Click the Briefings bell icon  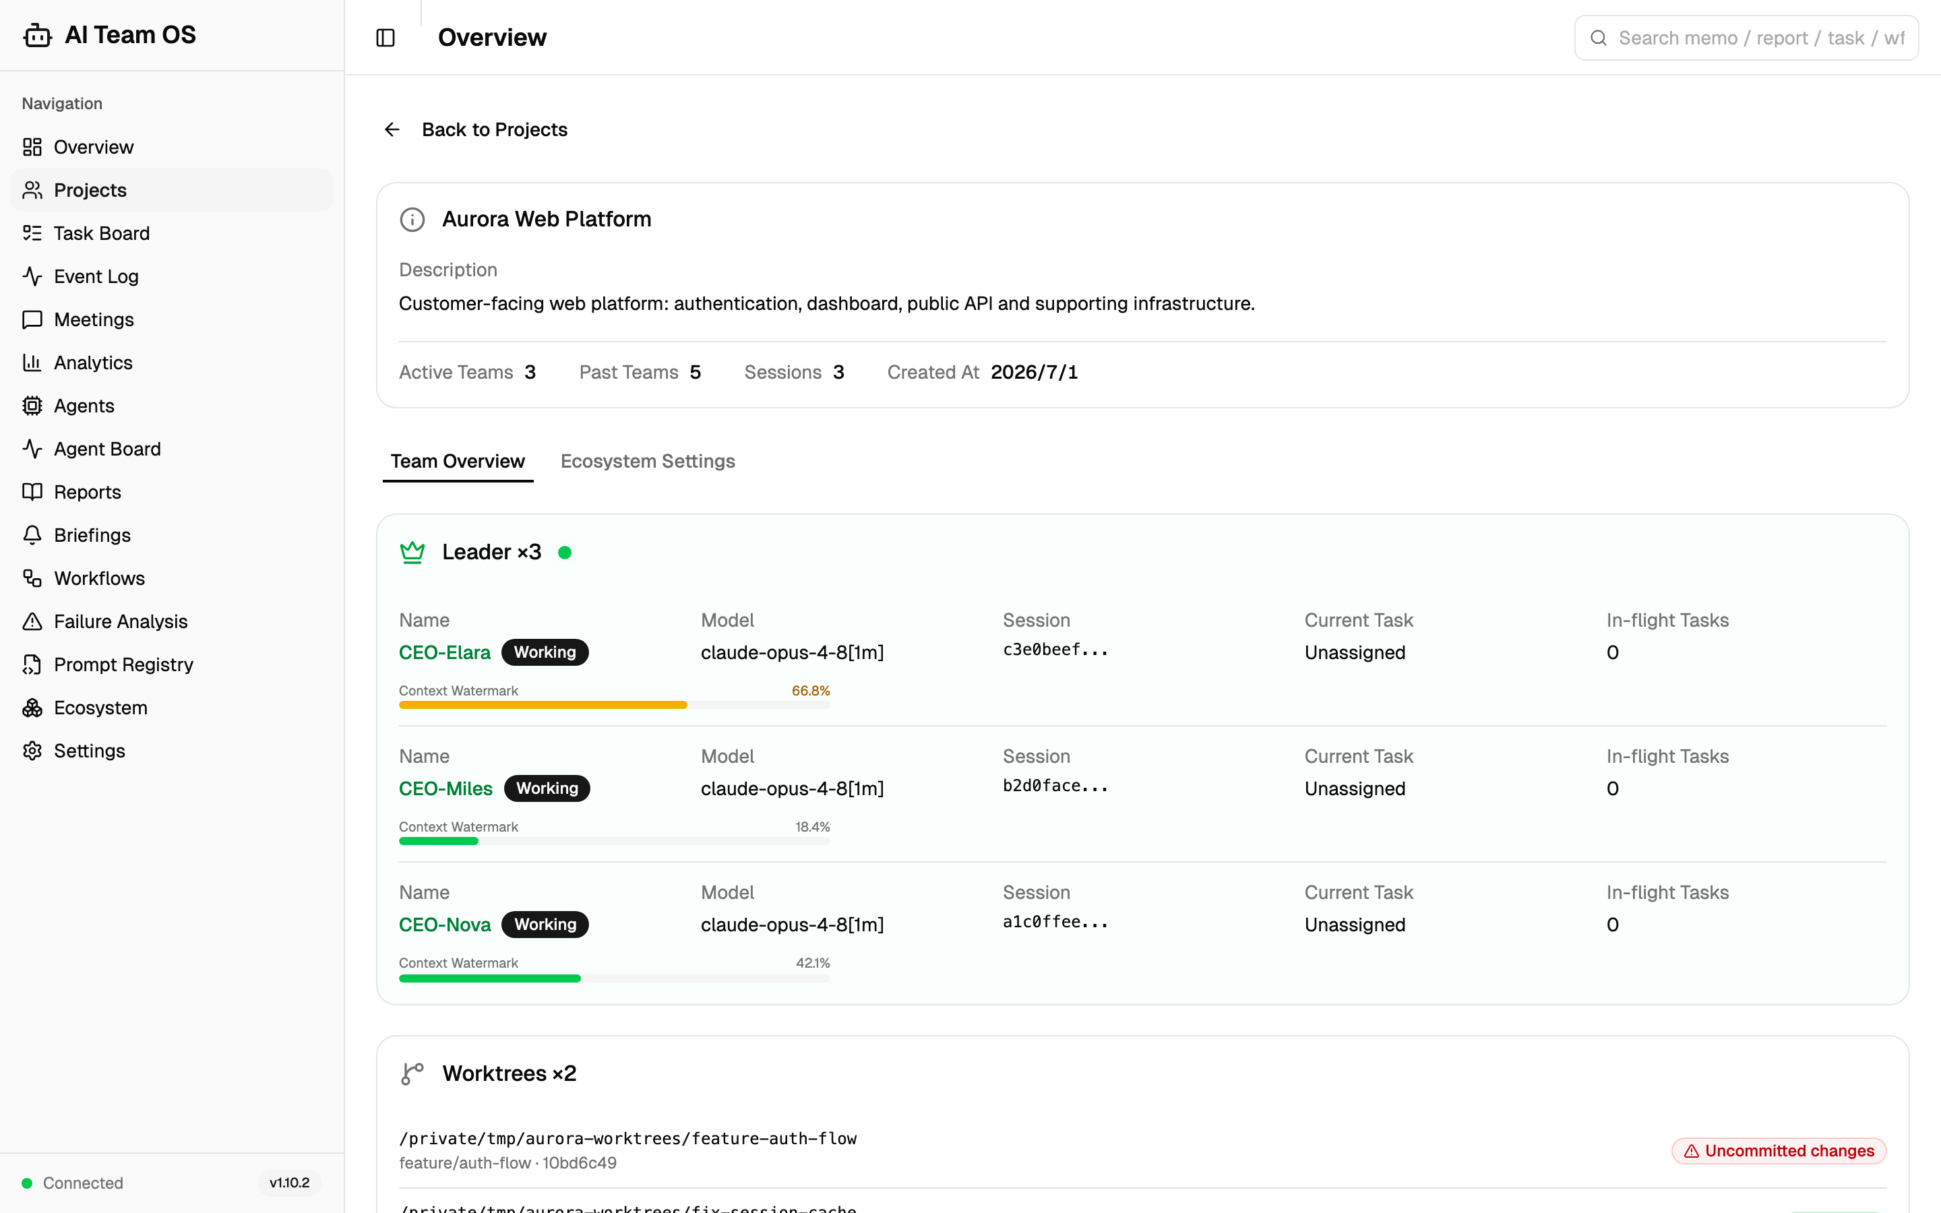pyautogui.click(x=32, y=535)
